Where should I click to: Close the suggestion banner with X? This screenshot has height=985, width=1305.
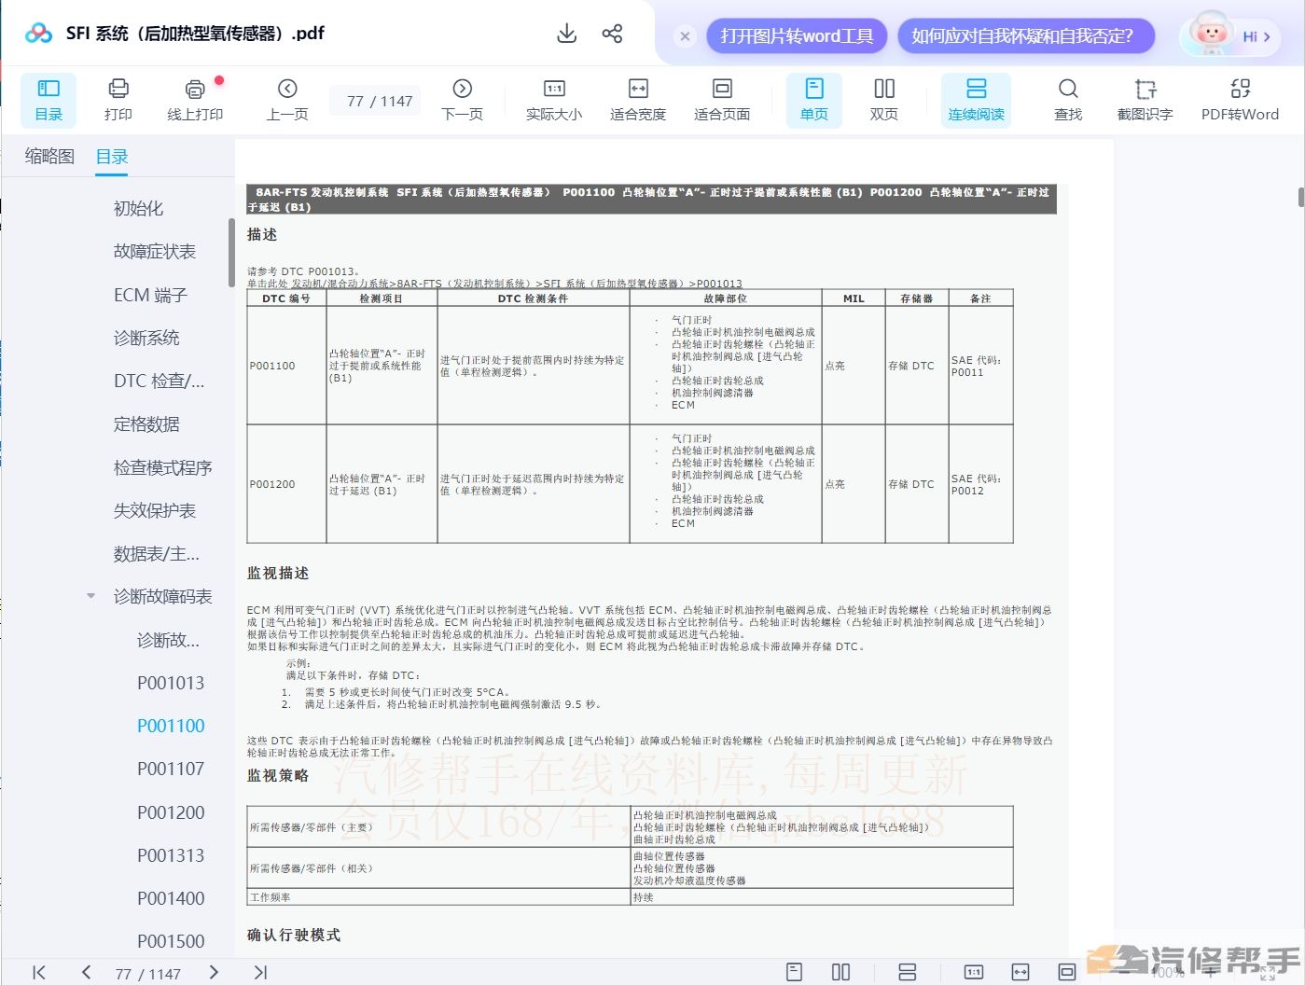coord(685,36)
